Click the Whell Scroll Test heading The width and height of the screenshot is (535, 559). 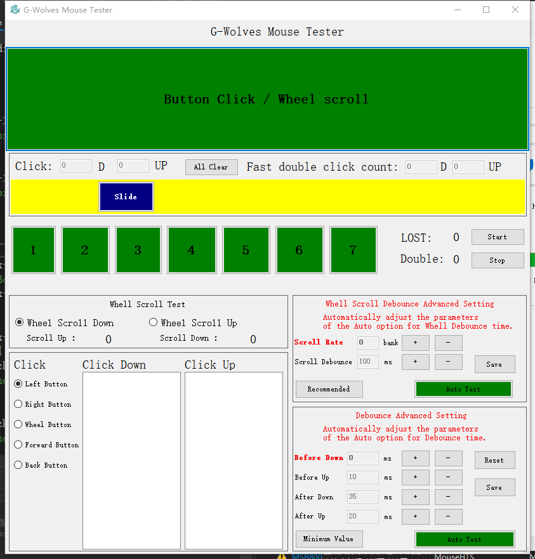coord(147,305)
